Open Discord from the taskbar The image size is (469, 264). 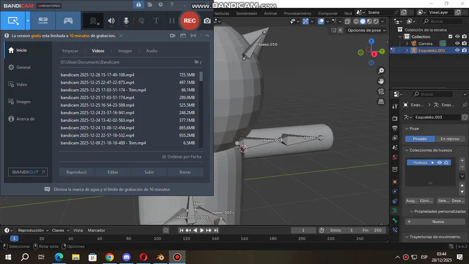[127, 257]
